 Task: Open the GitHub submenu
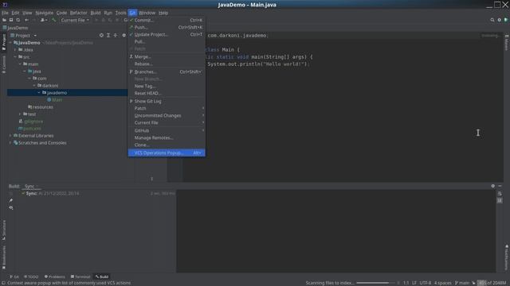[167, 130]
